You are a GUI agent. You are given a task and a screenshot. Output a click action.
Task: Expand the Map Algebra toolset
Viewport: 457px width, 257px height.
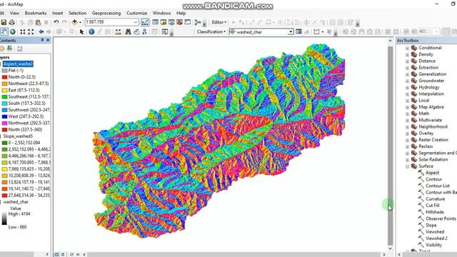click(408, 107)
